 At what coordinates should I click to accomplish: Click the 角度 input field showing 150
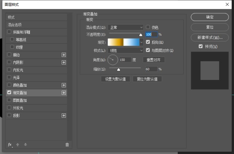coord(125,60)
